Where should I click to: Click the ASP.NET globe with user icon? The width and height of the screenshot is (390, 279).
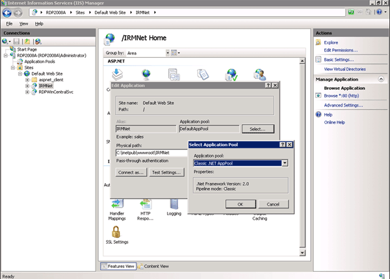point(260,75)
